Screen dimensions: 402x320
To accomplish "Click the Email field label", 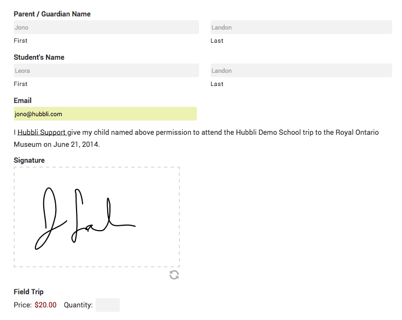I will (22, 100).
